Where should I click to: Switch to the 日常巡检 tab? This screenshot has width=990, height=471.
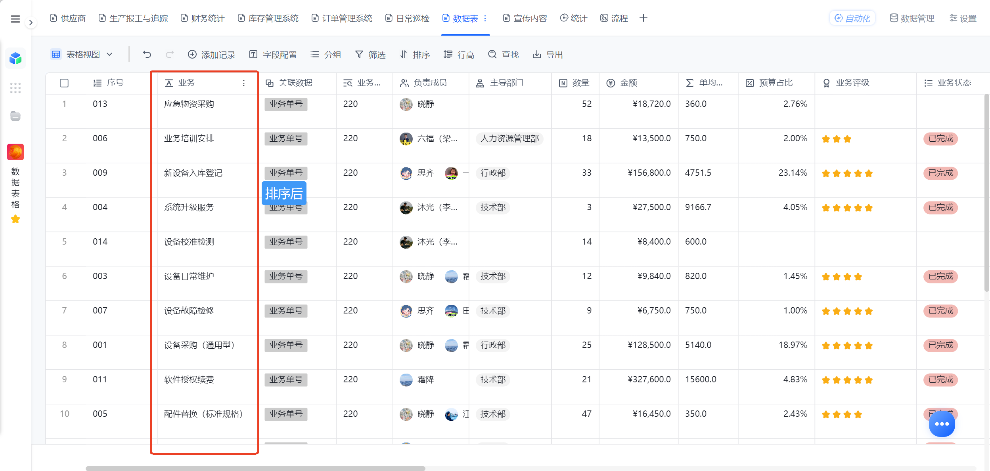[408, 18]
